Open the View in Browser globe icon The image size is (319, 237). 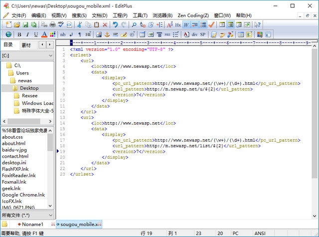[8, 34]
